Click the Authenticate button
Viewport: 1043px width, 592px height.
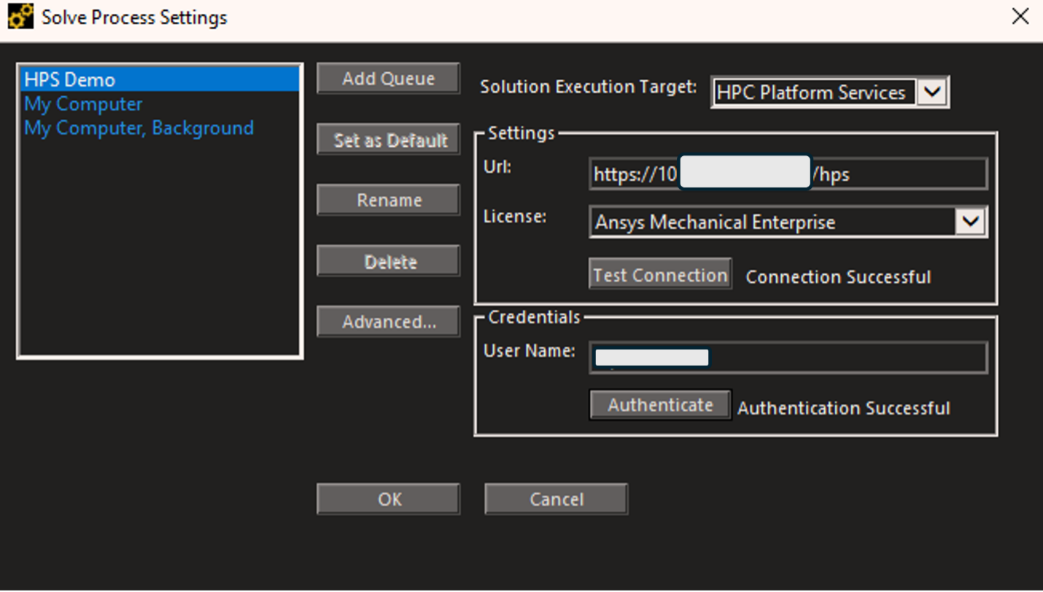(x=659, y=405)
